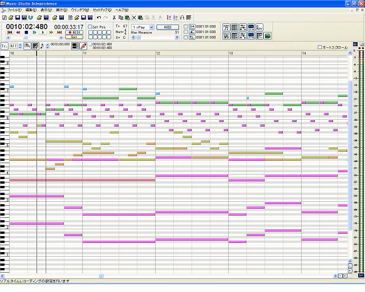Open the 1 xPlay dropdown
The image size is (365, 292).
coord(152,27)
